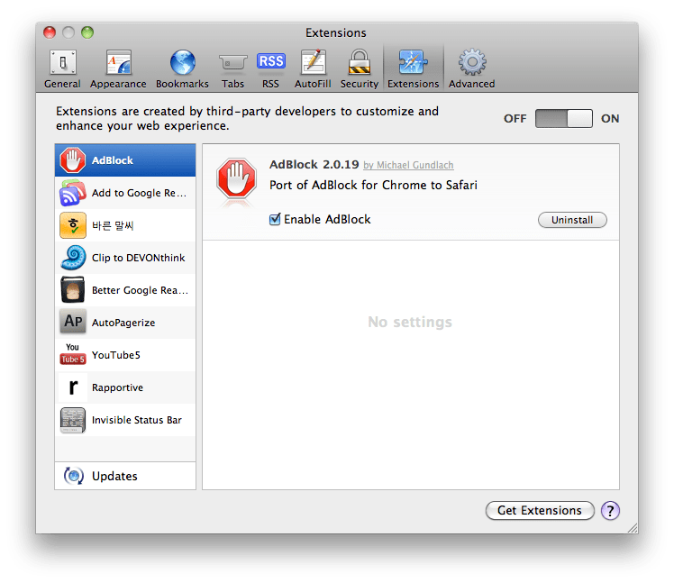The height and width of the screenshot is (583, 674).
Task: Switch to the Tabs preferences tab
Action: pyautogui.click(x=232, y=68)
